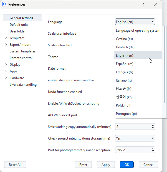This screenshot has height=172, width=167.
Task: Open Live data handling settings
Action: coord(23,85)
